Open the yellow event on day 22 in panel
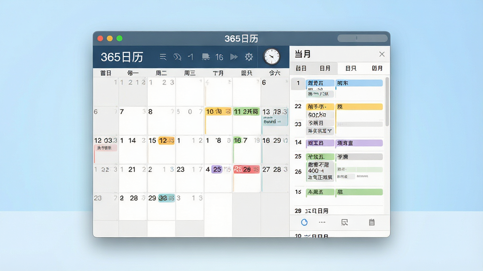This screenshot has width=483, height=271. 320,107
